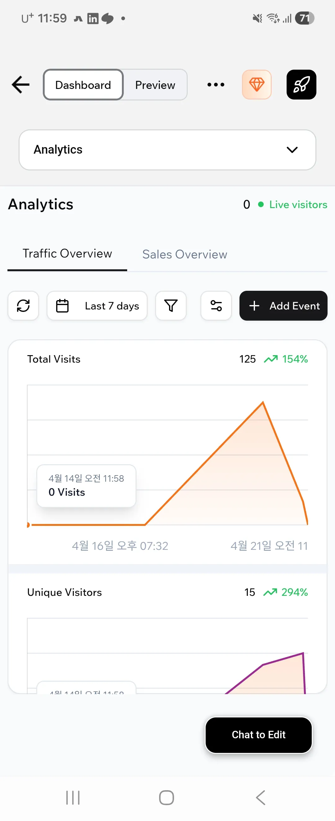Click the Live visitors link

pos(298,205)
